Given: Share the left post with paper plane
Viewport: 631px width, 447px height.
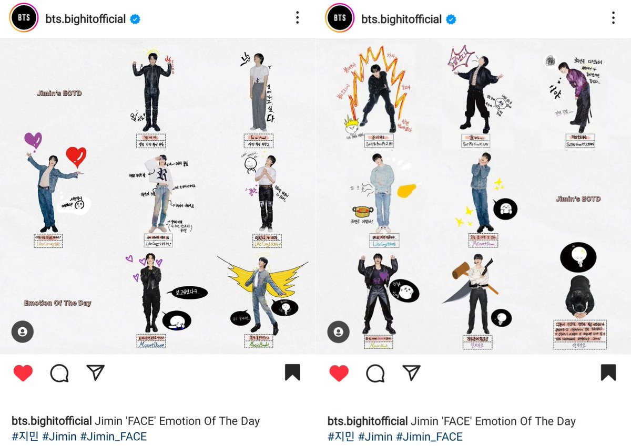Looking at the screenshot, I should click(x=95, y=372).
